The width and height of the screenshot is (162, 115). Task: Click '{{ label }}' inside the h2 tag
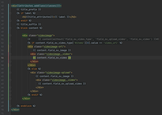click(x=62, y=17)
